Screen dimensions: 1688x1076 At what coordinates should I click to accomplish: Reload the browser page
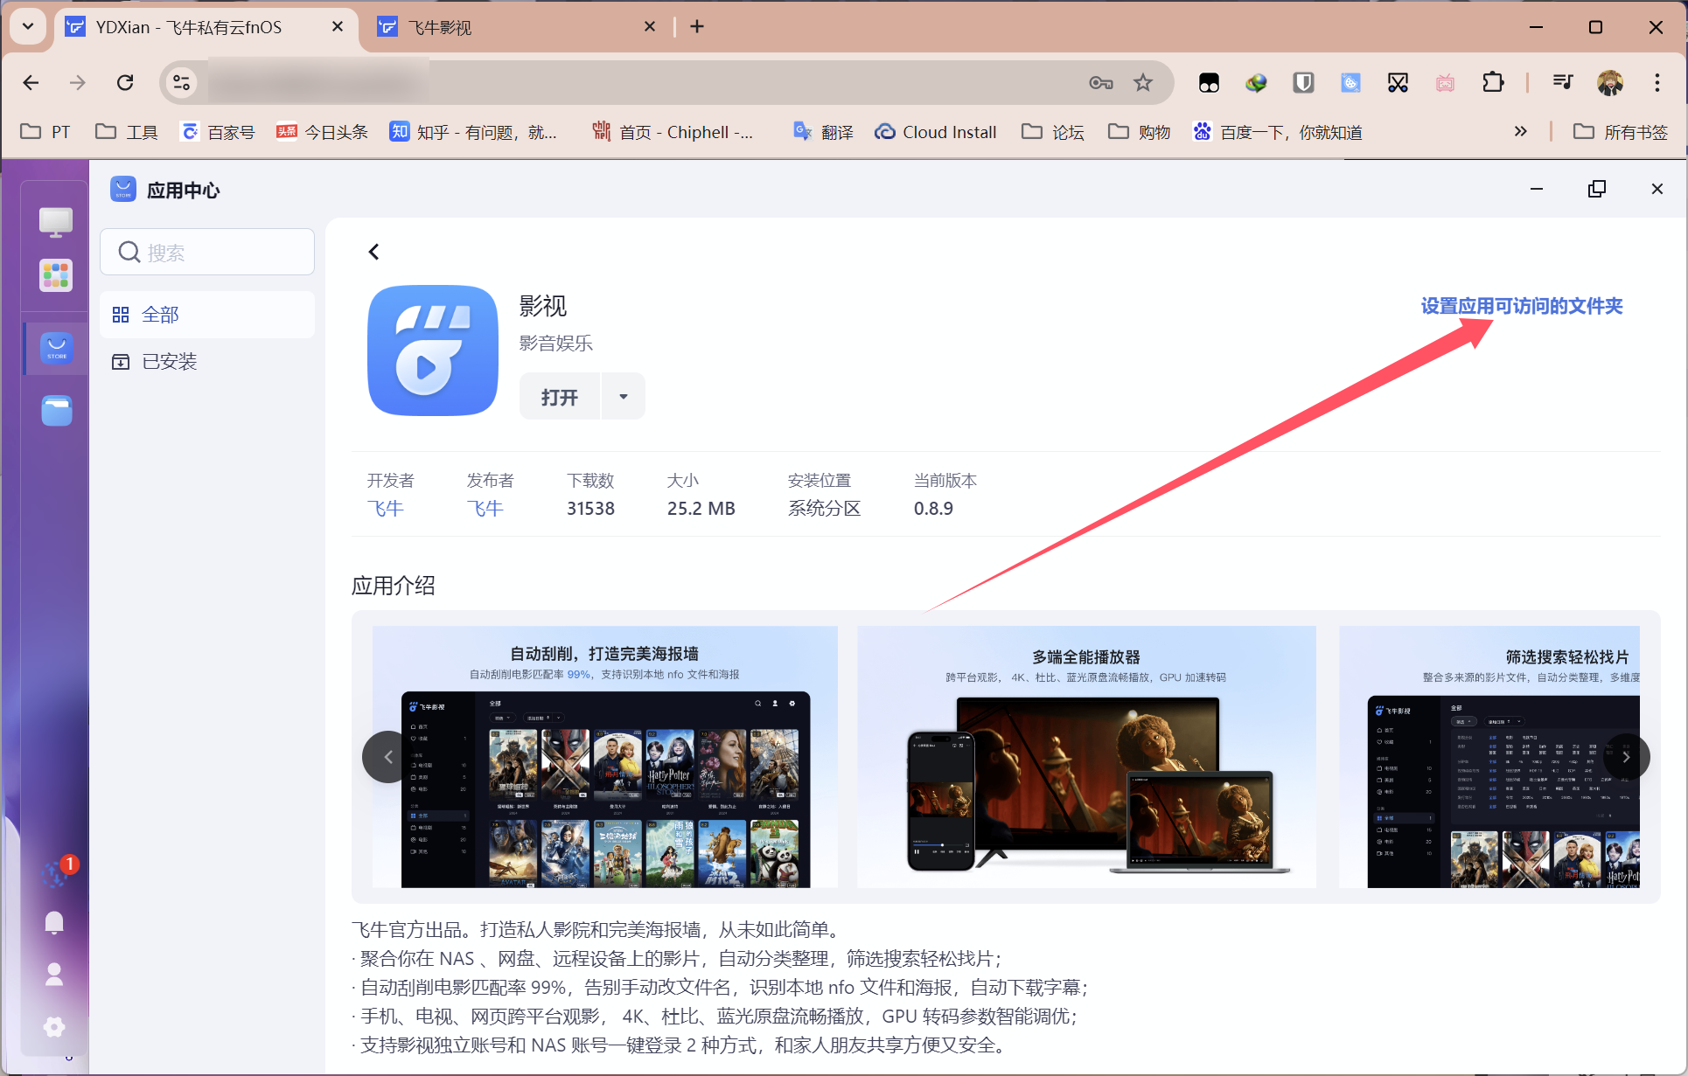coord(125,82)
